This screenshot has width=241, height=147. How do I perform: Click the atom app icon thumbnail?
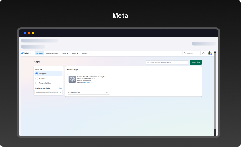pos(72,79)
